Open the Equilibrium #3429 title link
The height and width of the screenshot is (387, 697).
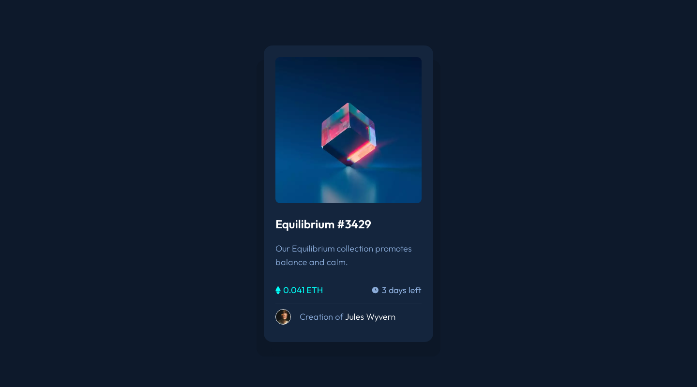tap(323, 224)
